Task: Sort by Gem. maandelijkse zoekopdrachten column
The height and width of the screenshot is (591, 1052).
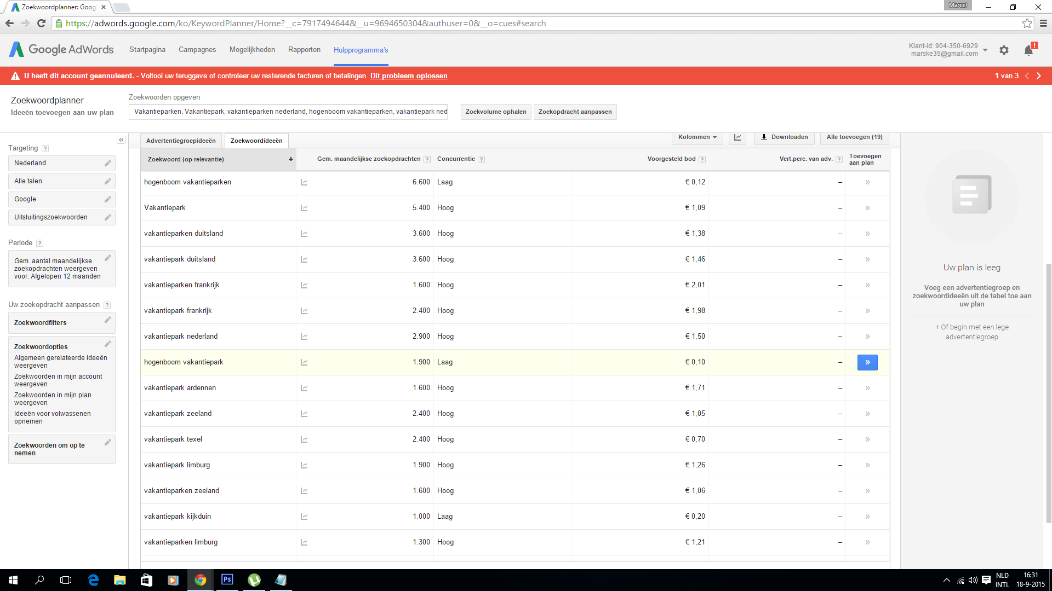Action: (369, 159)
